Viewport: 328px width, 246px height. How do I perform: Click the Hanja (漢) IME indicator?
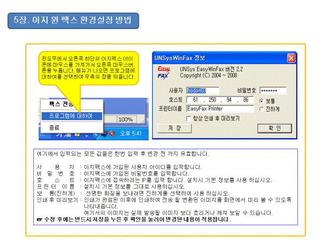tap(68, 135)
